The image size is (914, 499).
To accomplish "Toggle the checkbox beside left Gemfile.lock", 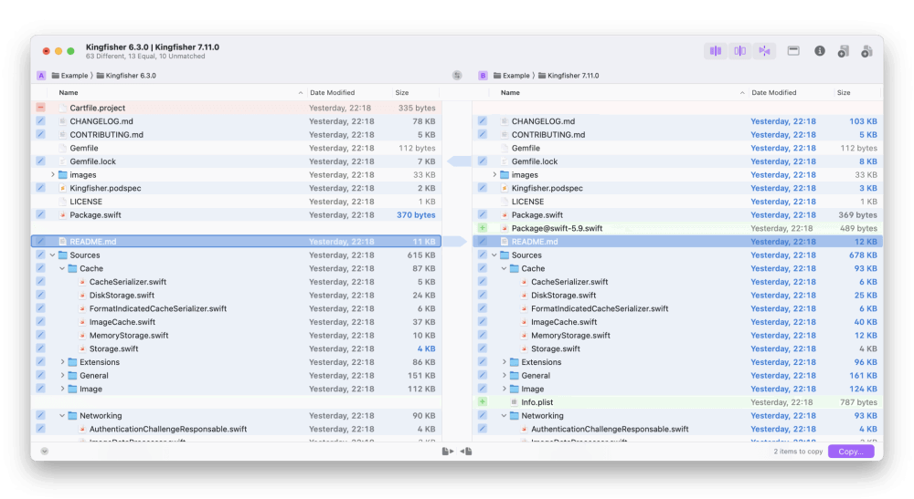I will [x=40, y=161].
